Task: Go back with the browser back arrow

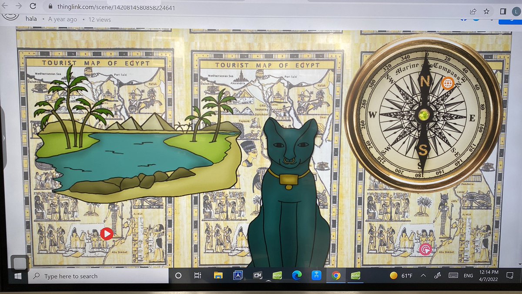Action: 5,7
